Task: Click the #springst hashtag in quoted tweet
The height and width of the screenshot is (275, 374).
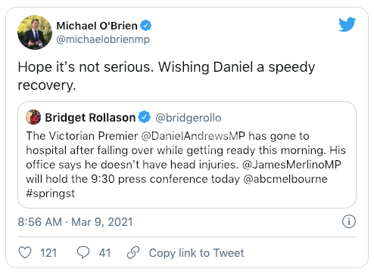Action: pyautogui.click(x=50, y=193)
